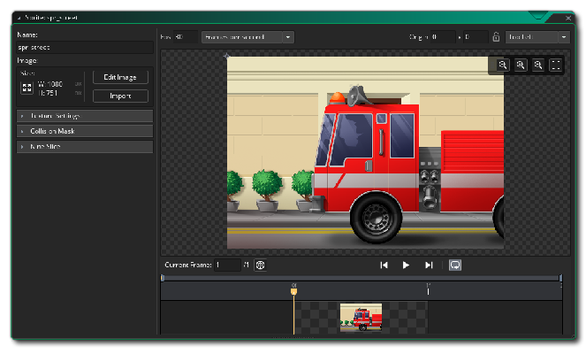Open the frames per second dropdown
586x354 pixels.
247,37
